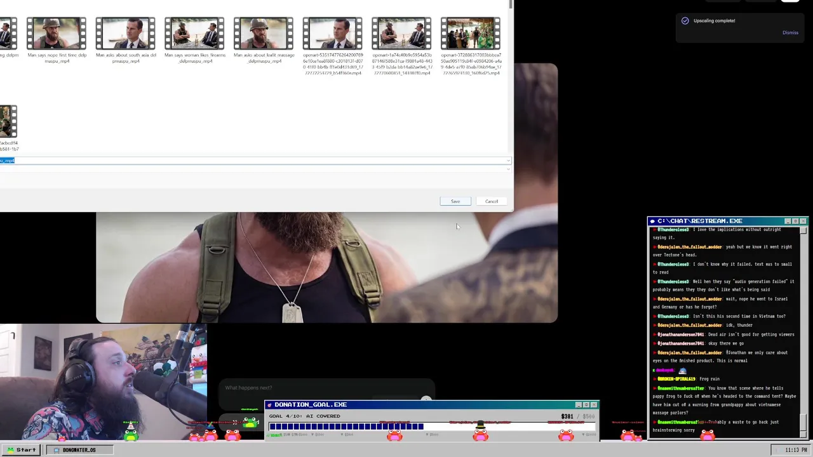Select 'Man says woman likes firearms' video file
This screenshot has height=457, width=813.
pyautogui.click(x=194, y=41)
